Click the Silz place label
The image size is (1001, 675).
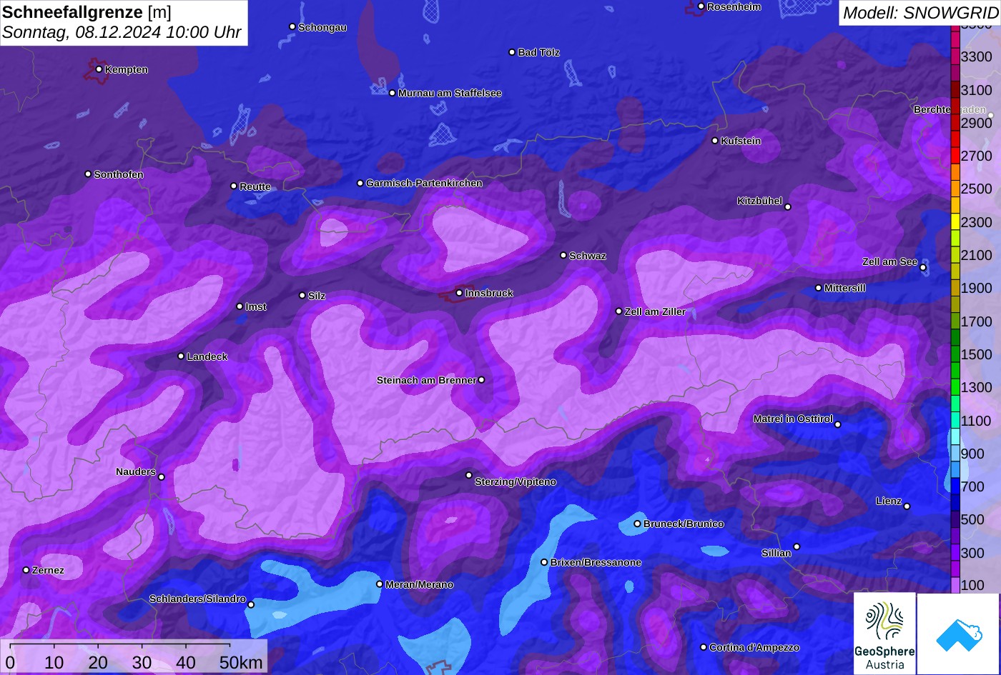point(317,296)
